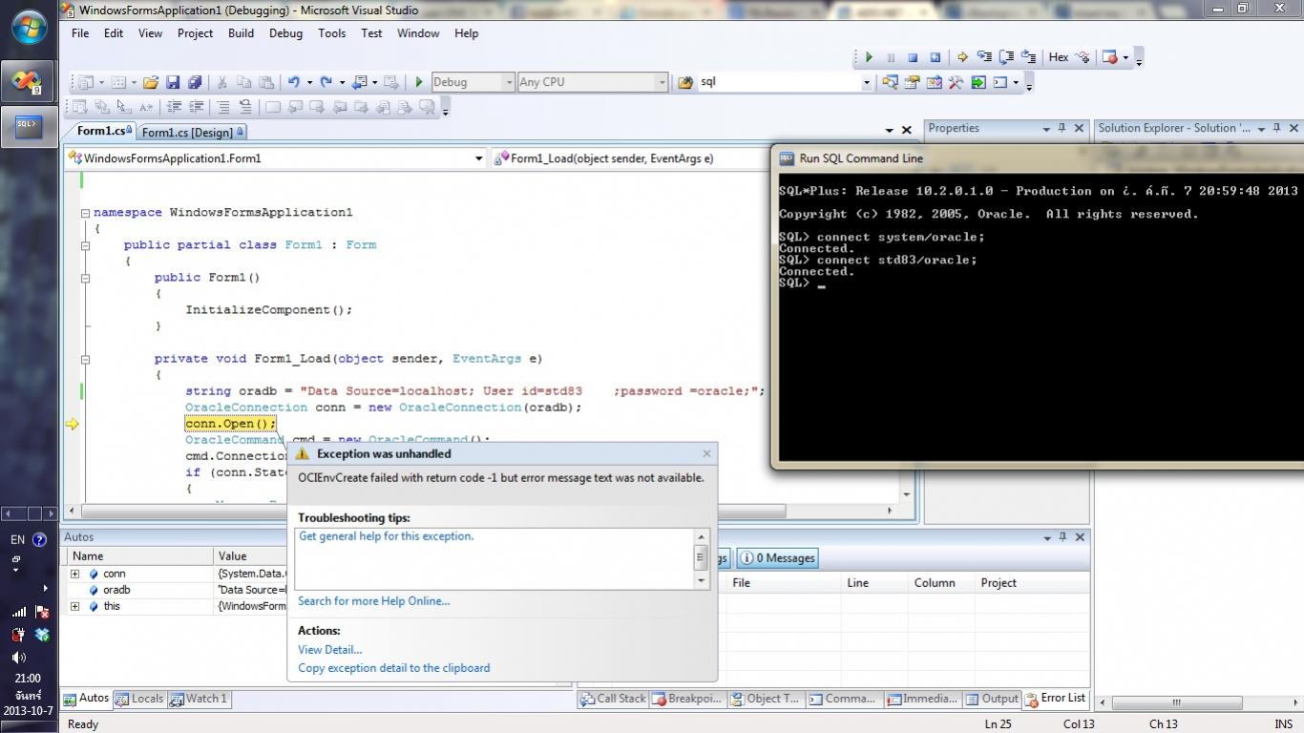This screenshot has width=1304, height=733.
Task: Click in the sql find input field
Action: [778, 82]
